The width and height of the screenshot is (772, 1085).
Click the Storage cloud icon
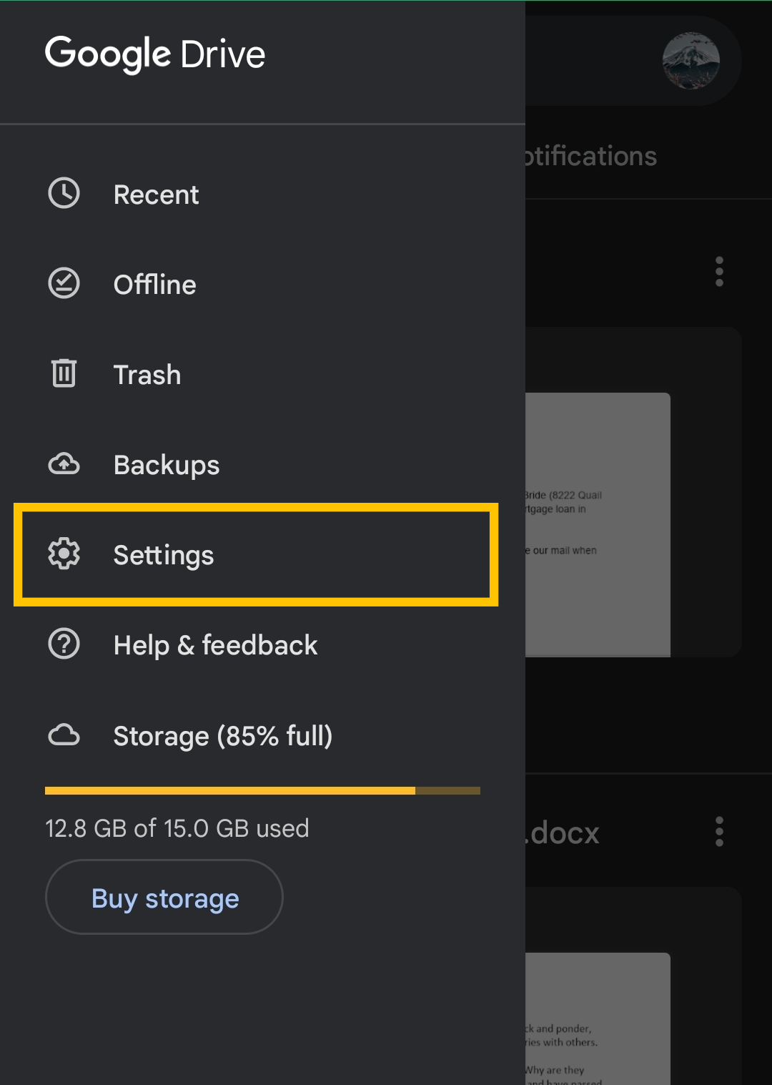click(64, 735)
